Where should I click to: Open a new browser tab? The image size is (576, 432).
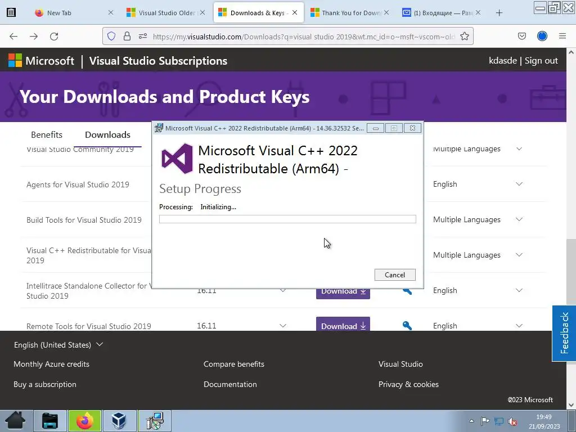pos(499,13)
